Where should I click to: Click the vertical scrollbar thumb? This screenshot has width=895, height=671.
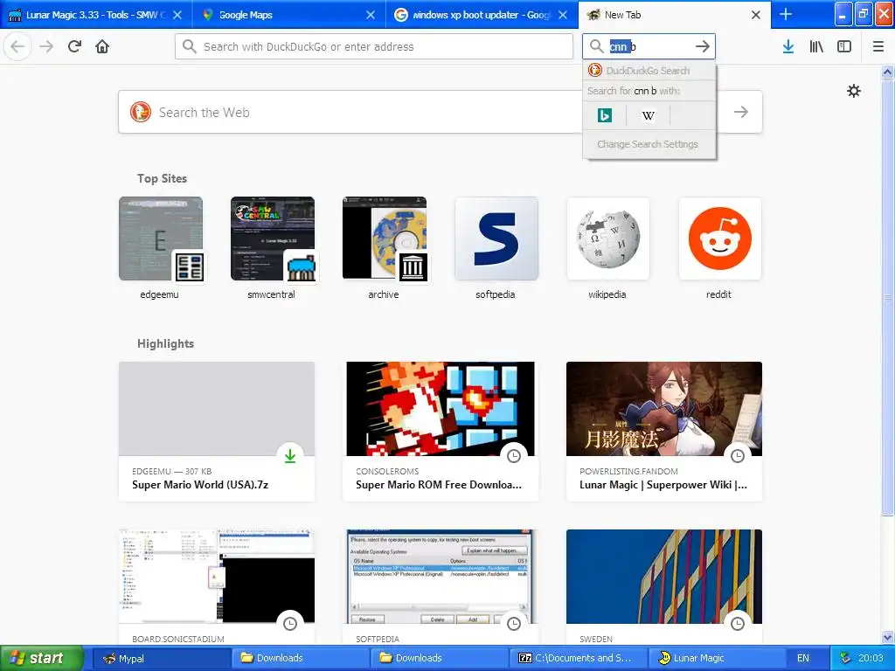coord(888,297)
